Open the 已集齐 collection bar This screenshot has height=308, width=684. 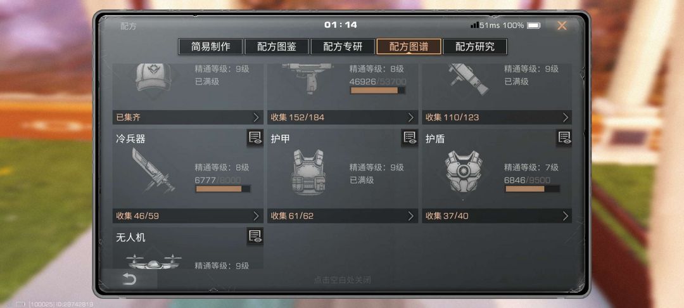(188, 117)
